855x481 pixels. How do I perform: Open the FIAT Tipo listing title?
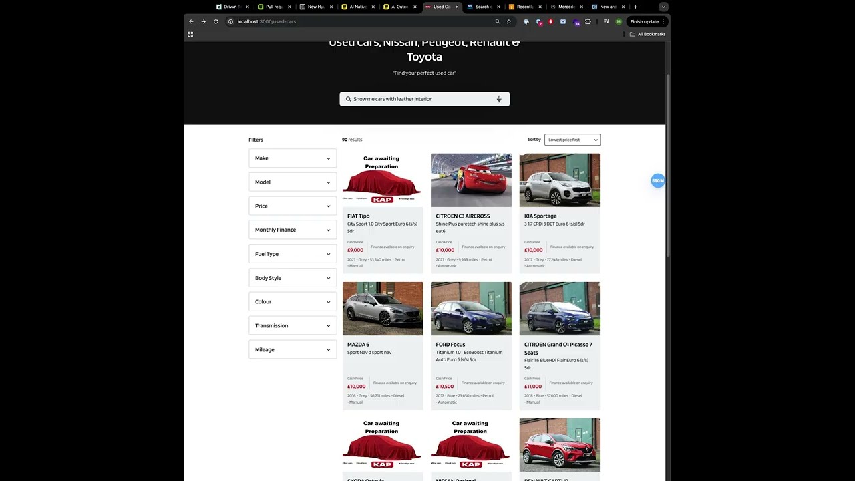(358, 216)
